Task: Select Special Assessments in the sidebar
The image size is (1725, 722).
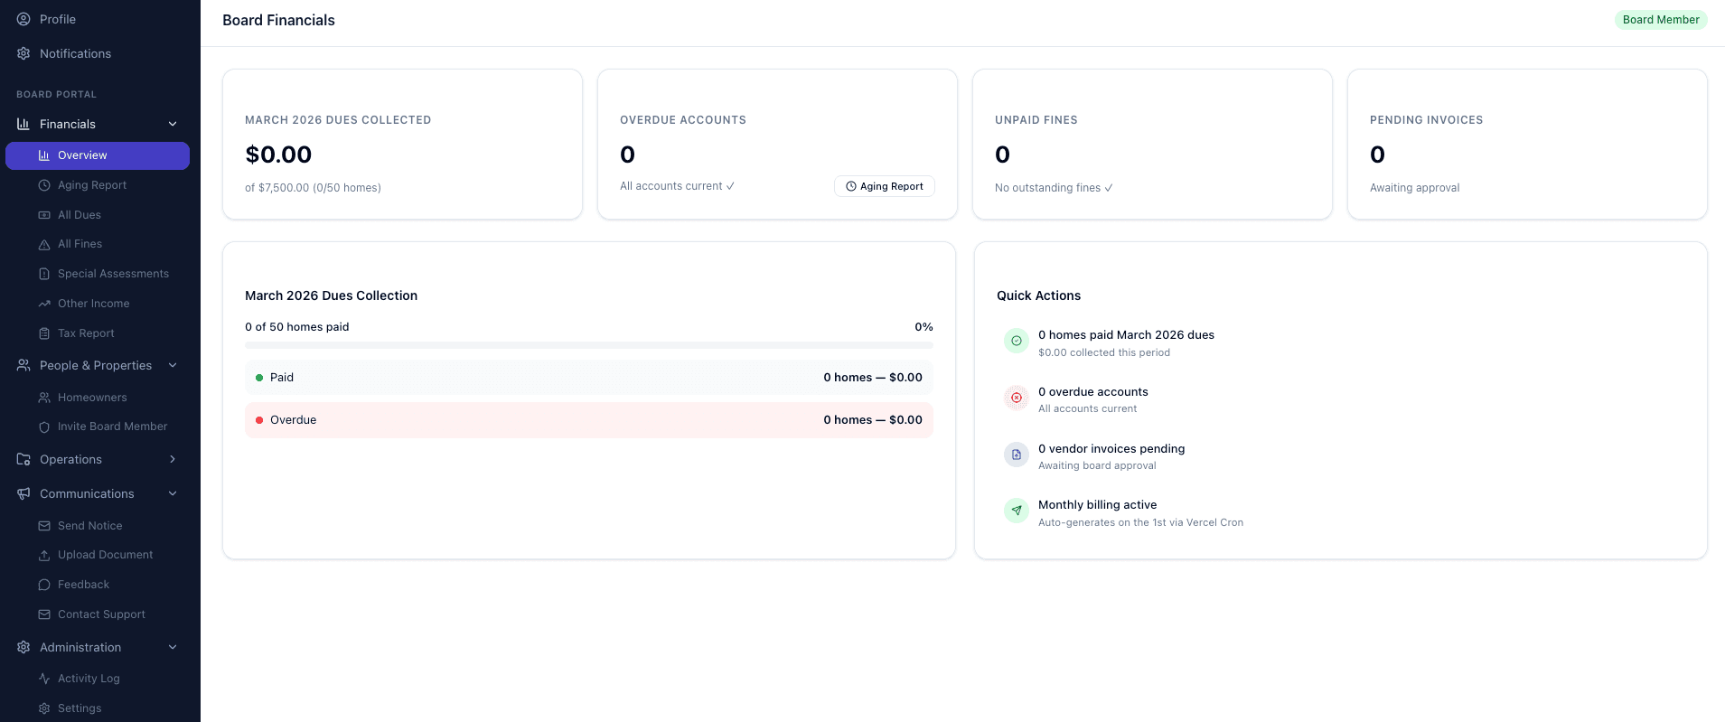Action: (113, 274)
